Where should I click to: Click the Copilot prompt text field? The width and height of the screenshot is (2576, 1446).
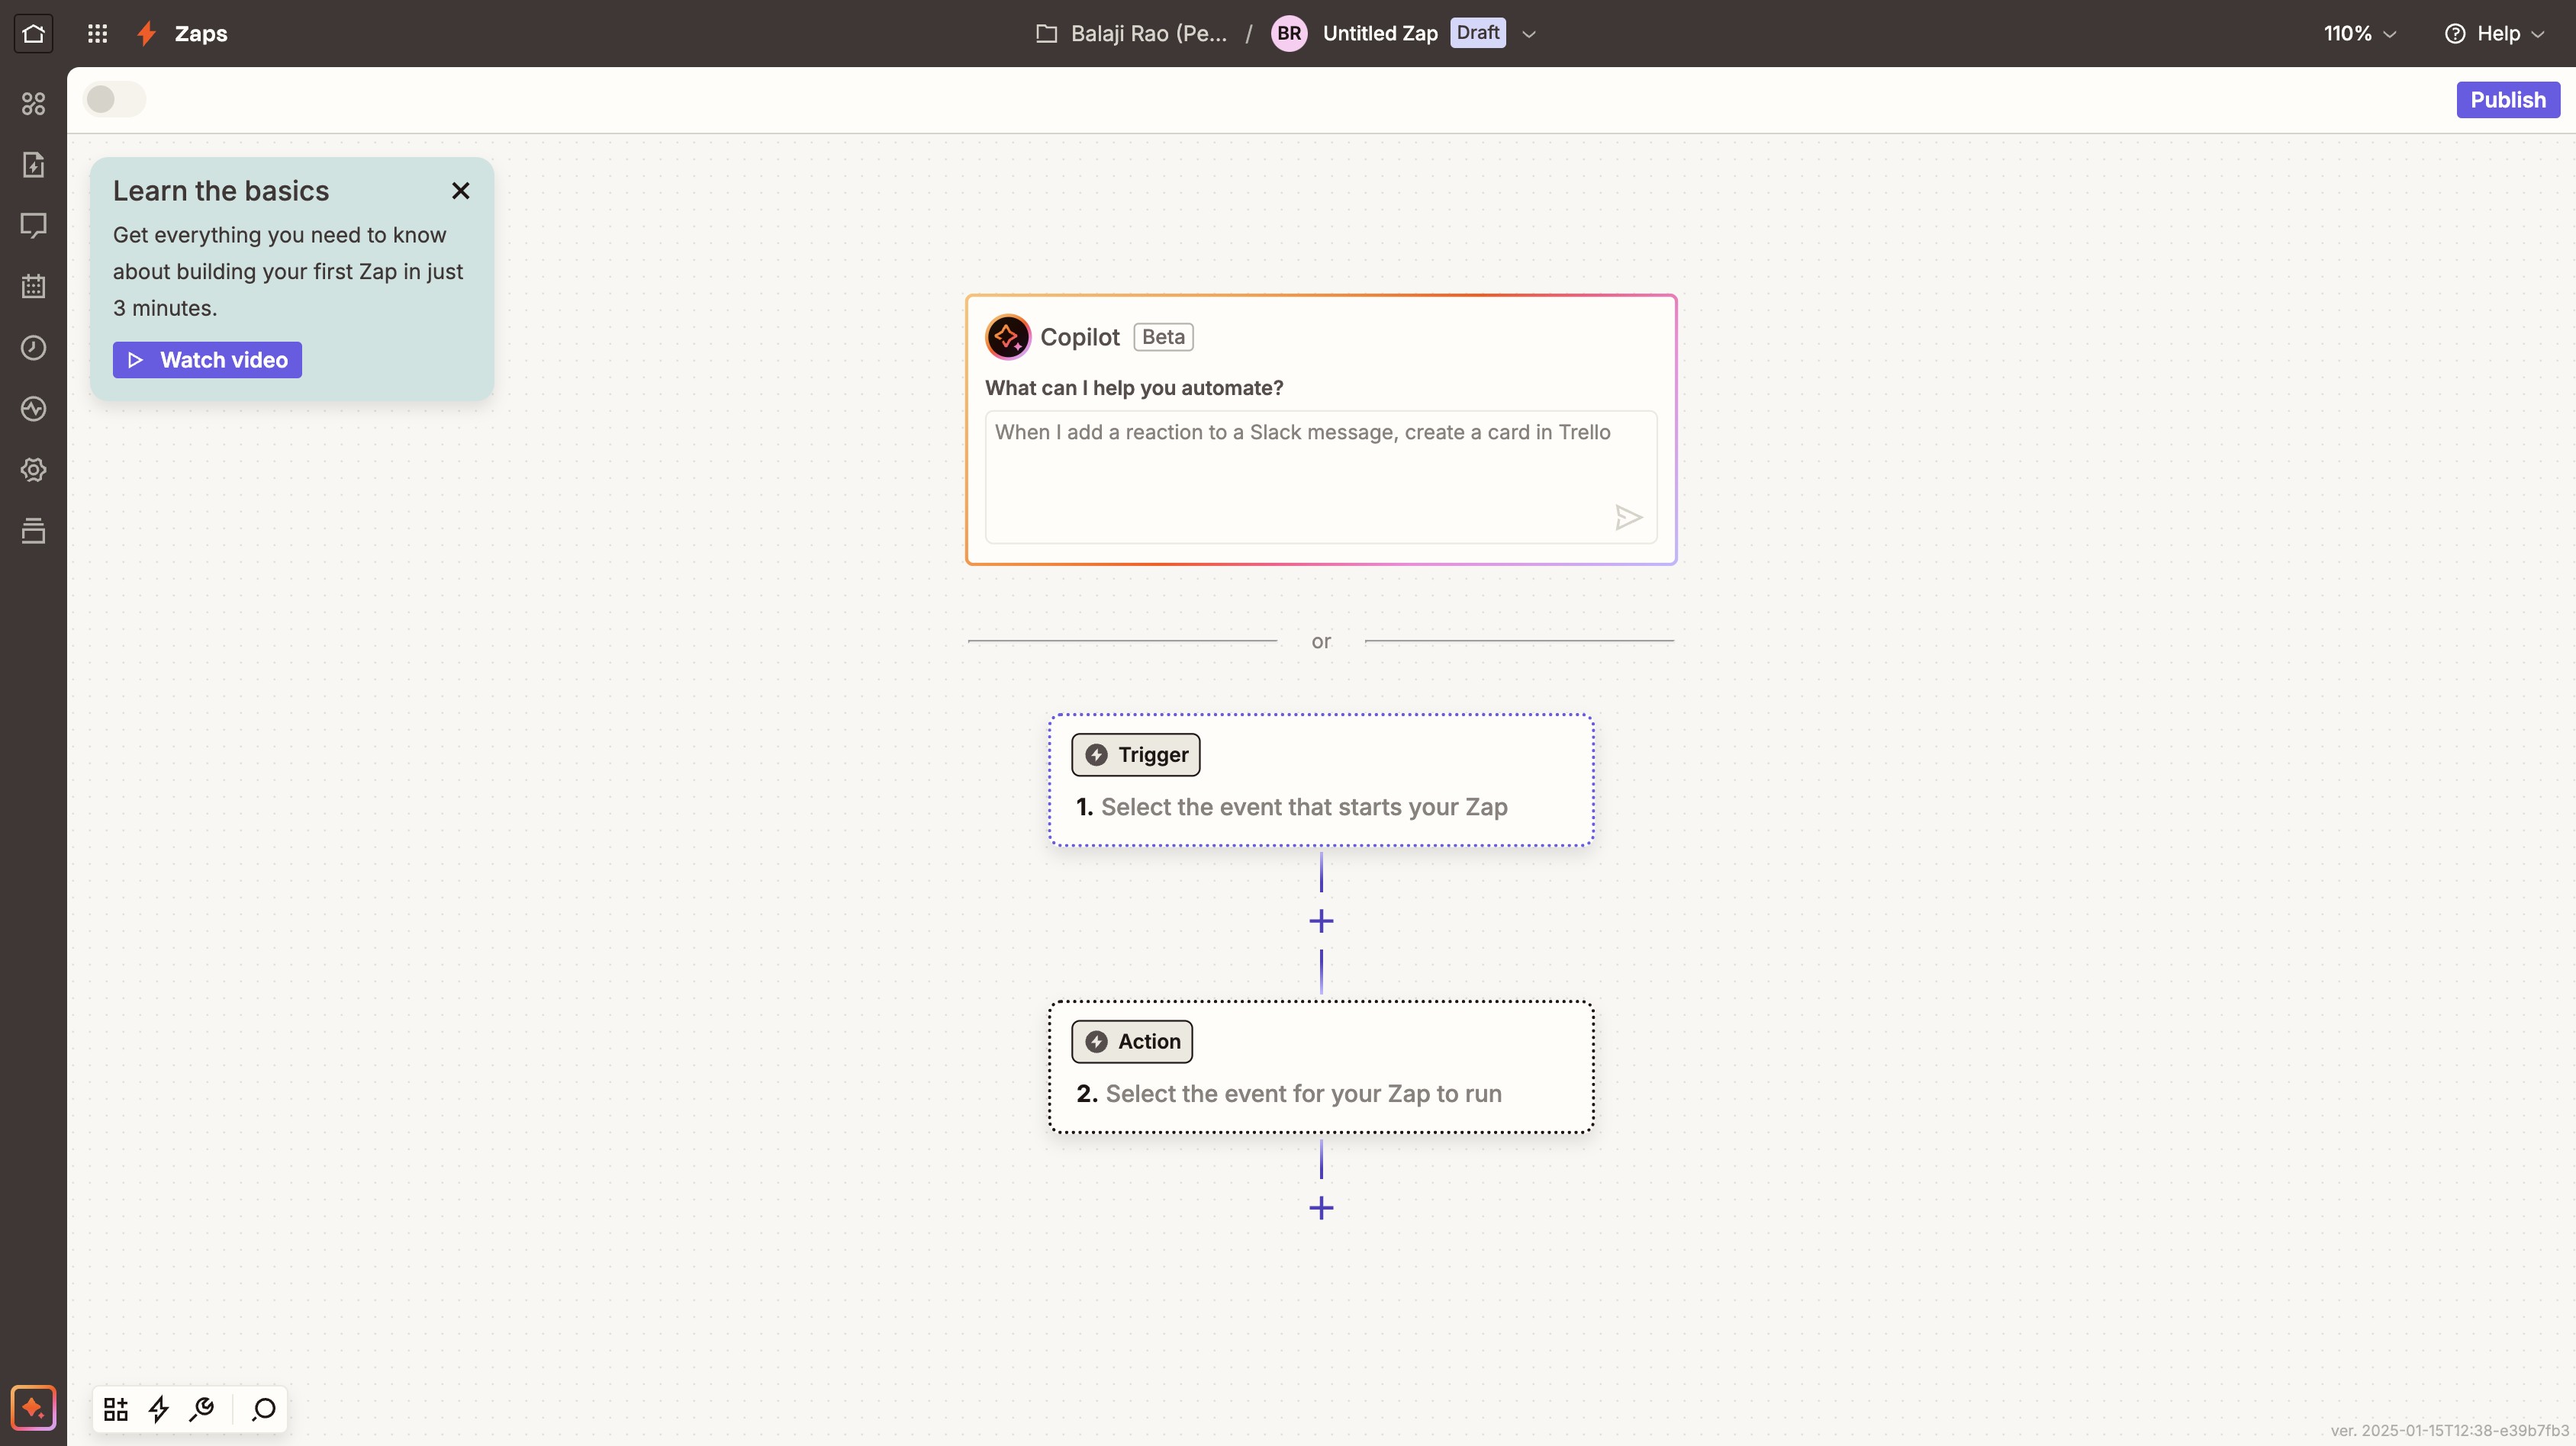[x=1320, y=477]
